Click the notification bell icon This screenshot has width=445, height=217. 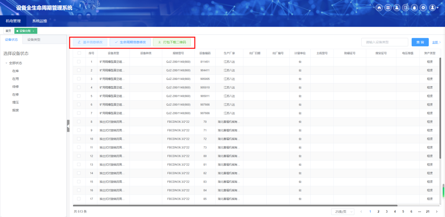point(415,8)
